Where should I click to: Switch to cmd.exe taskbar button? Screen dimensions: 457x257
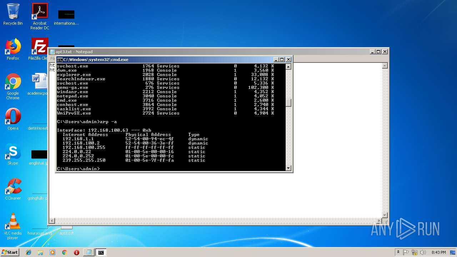coord(101,252)
